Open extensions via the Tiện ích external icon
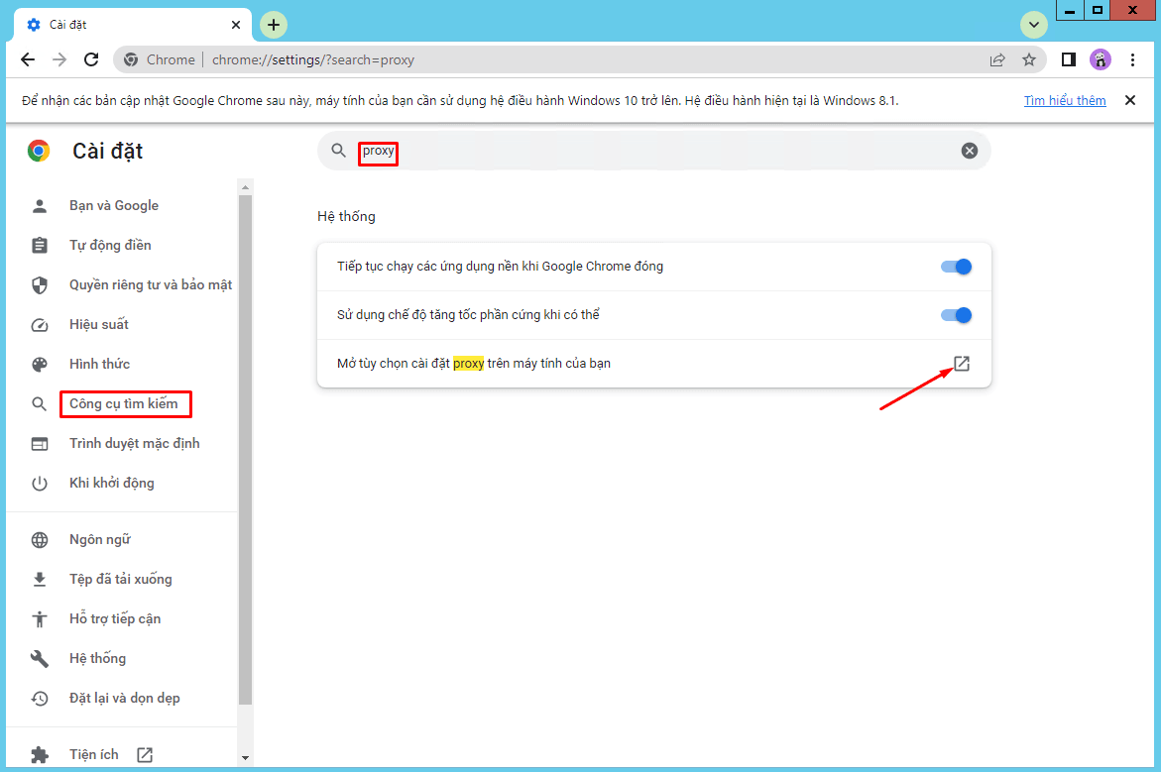The width and height of the screenshot is (1161, 772). click(x=145, y=755)
